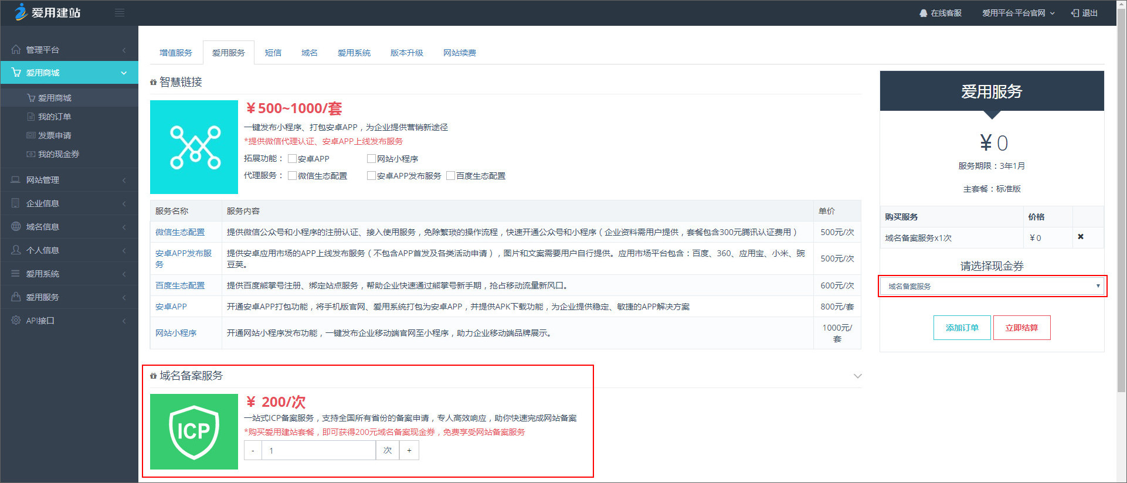Click the 爱用商城 cart icon in sidebar header
Screen dimensions: 1127x483
[x=16, y=73]
